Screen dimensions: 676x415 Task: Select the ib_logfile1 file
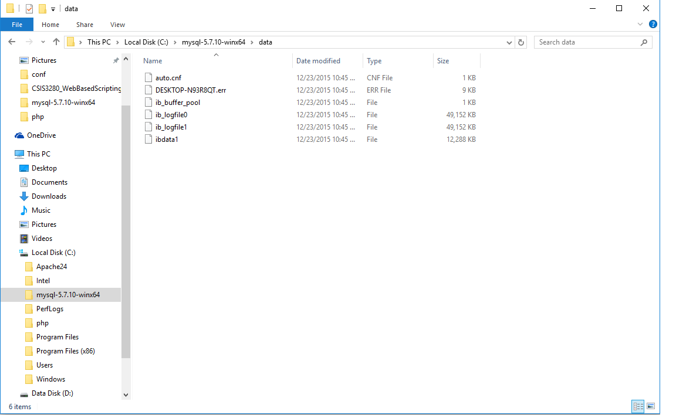(171, 127)
